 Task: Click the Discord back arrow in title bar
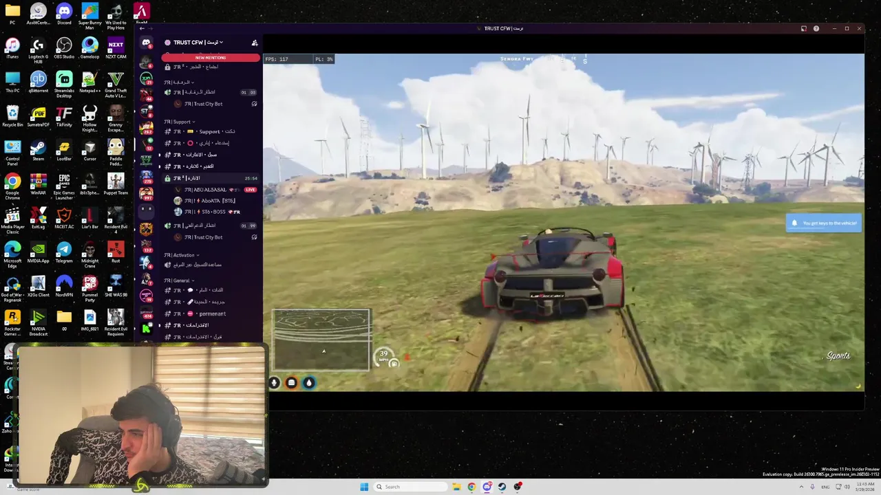point(142,28)
